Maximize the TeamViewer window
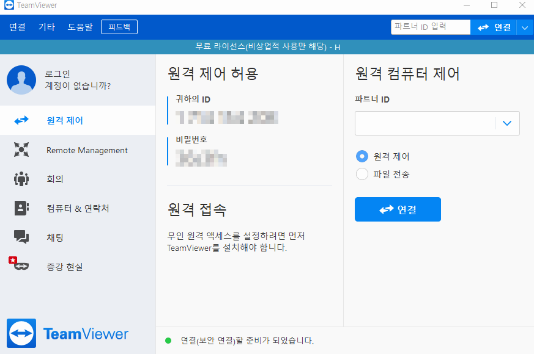 point(494,5)
